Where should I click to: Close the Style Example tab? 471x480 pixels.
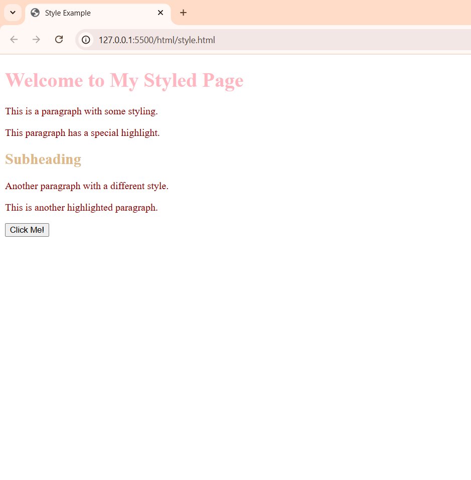[x=161, y=13]
